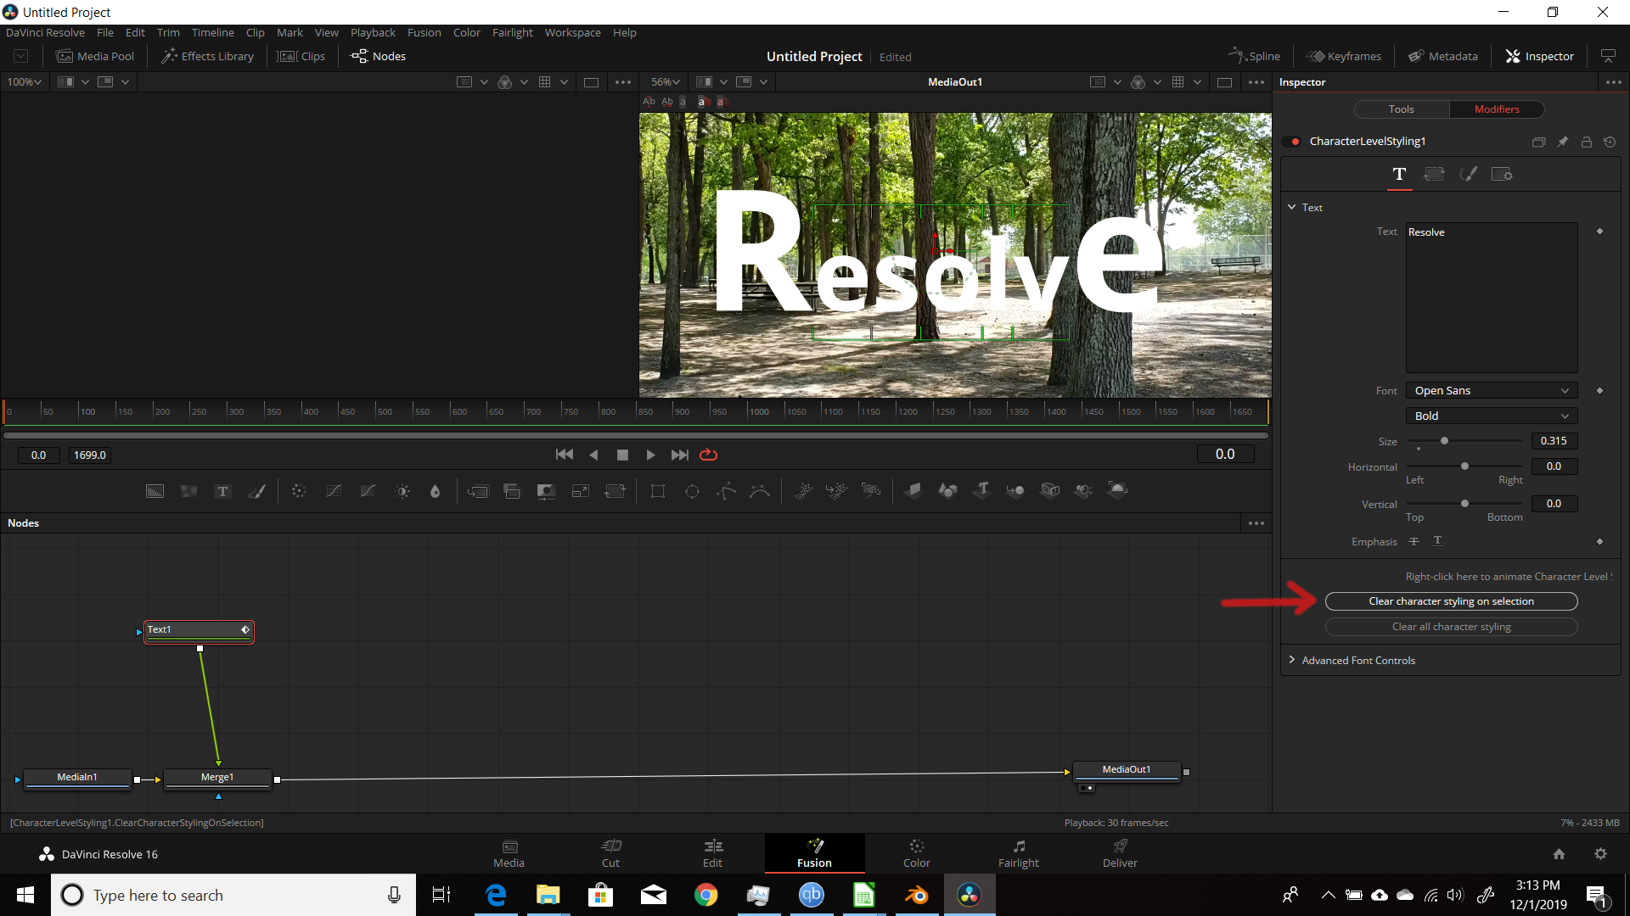Screen dimensions: 1630x916
Task: Add a Transform node from the toolbar
Action: click(x=615, y=491)
